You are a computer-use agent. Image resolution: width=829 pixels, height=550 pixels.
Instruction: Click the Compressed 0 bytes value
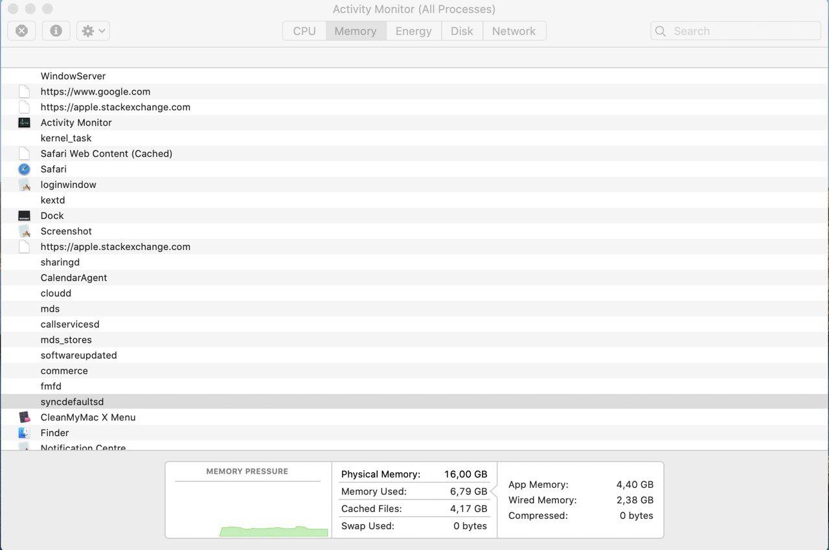click(637, 516)
